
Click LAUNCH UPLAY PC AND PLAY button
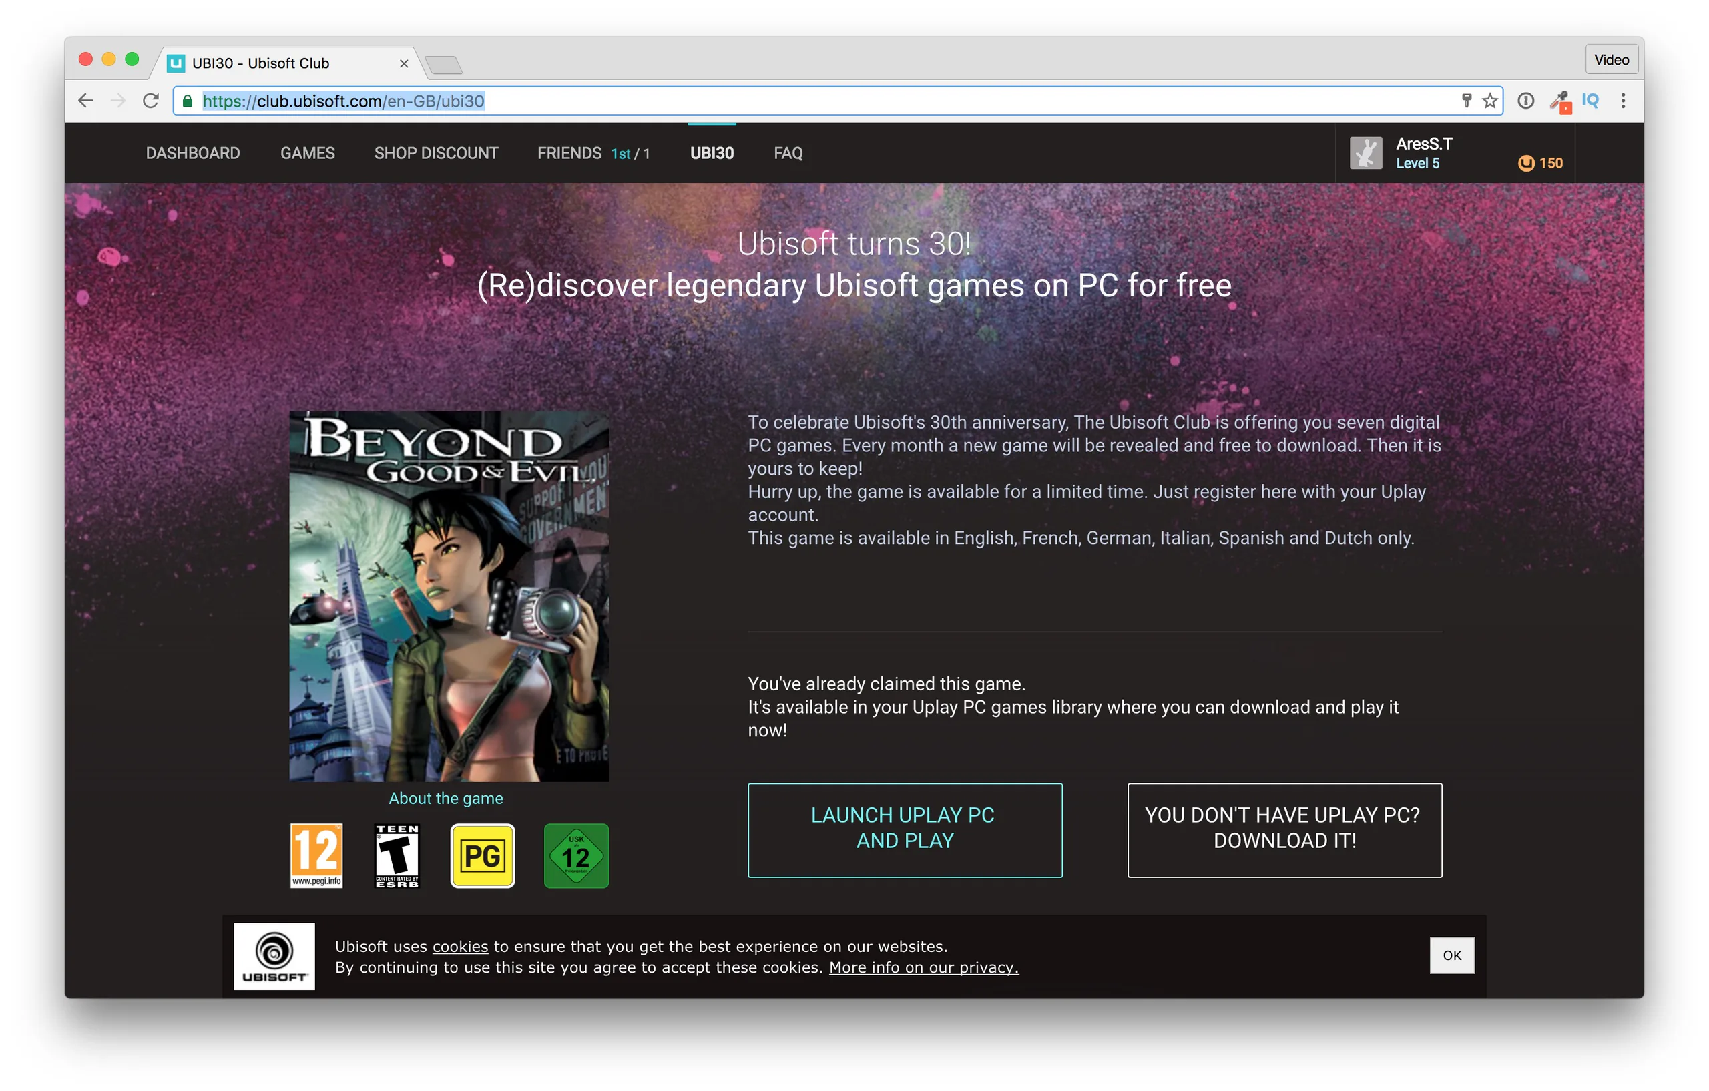[x=905, y=830]
